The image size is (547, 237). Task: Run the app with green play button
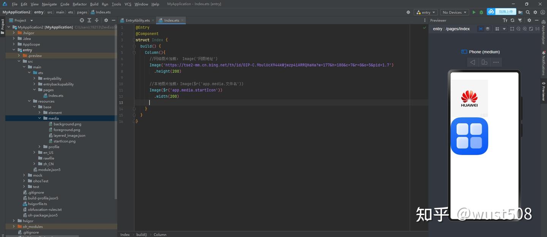474,12
